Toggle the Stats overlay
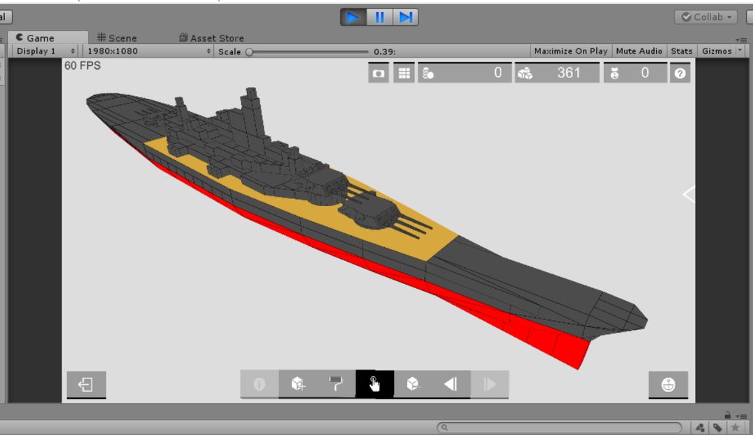The width and height of the screenshot is (753, 435). (681, 51)
